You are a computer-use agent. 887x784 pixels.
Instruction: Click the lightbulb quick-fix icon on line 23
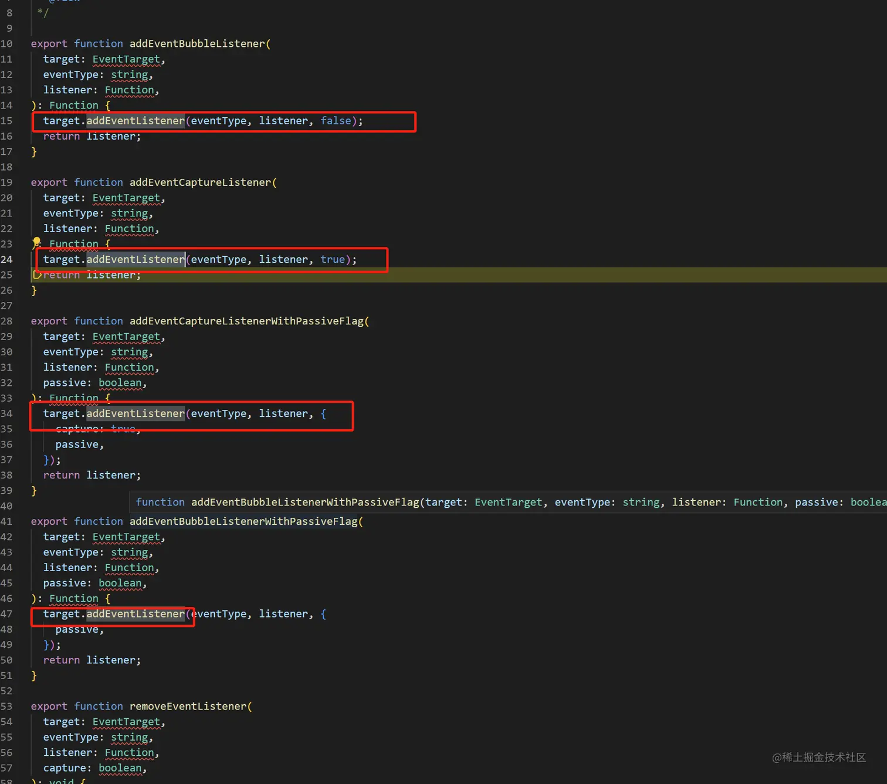[36, 243]
